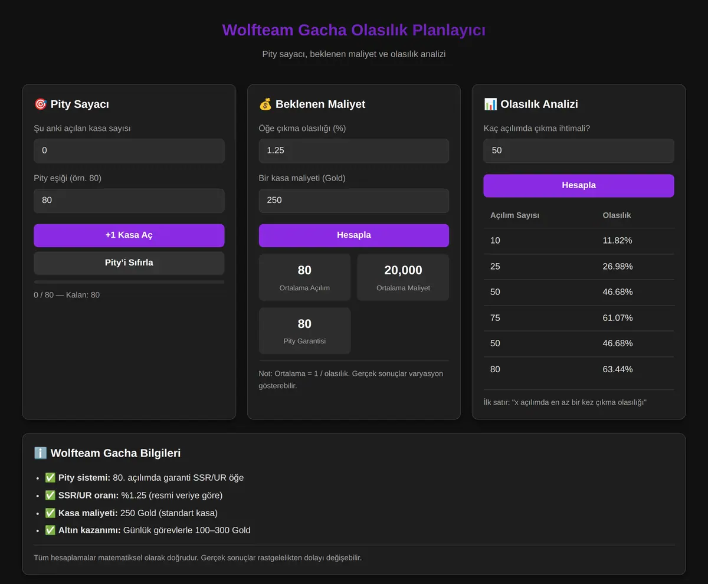Focus the Pity eşiği input field
The width and height of the screenshot is (708, 584).
(129, 201)
